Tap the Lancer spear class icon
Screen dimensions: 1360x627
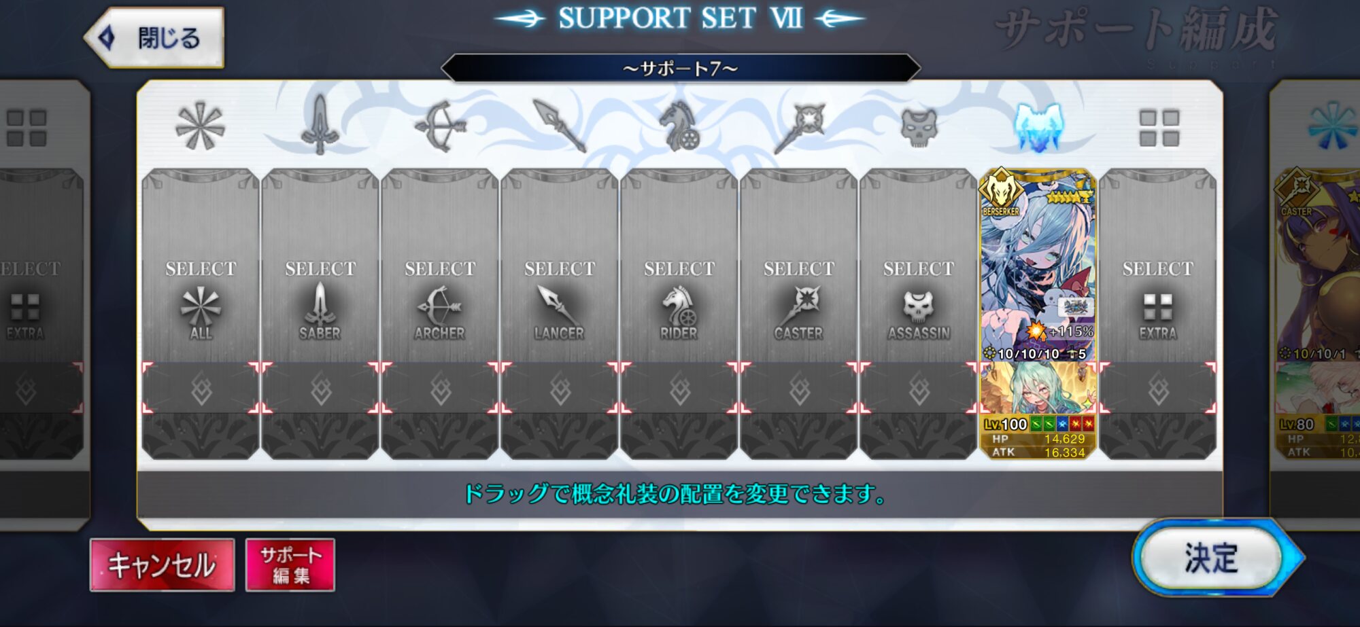click(560, 126)
